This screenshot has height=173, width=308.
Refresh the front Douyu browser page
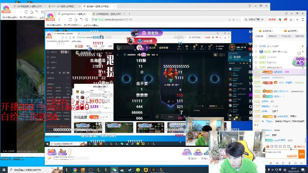[70, 20]
